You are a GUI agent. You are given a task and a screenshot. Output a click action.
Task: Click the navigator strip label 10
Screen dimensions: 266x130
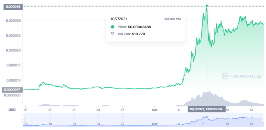pyautogui.click(x=227, y=124)
